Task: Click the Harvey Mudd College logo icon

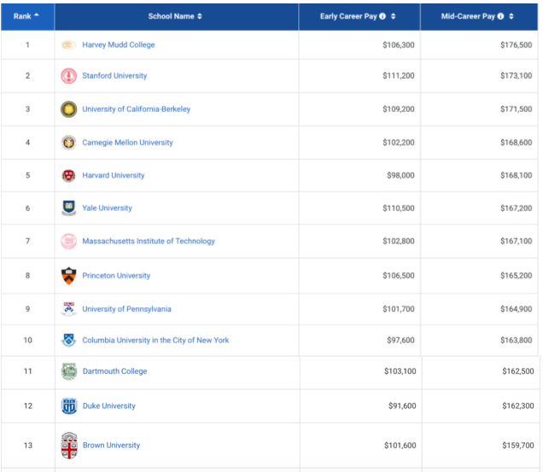Action: 68,44
